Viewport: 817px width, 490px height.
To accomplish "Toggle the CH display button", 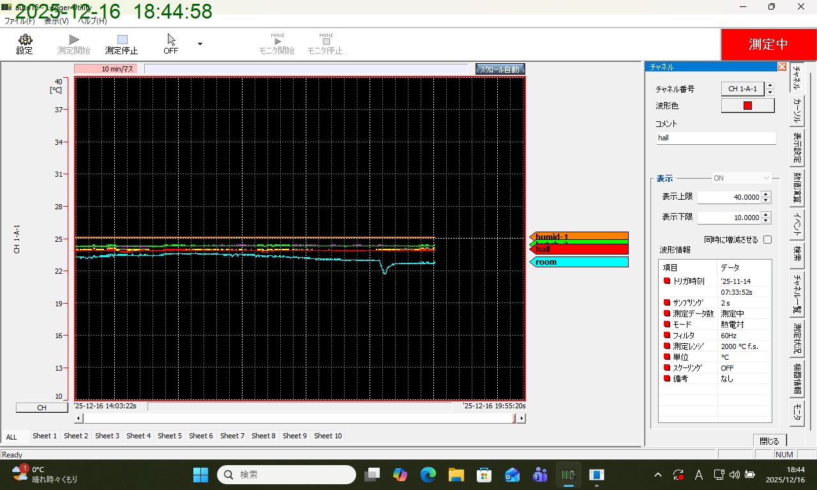I will (41, 407).
